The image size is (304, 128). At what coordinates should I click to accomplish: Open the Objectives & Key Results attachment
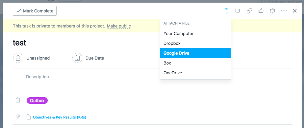pyautogui.click(x=60, y=117)
